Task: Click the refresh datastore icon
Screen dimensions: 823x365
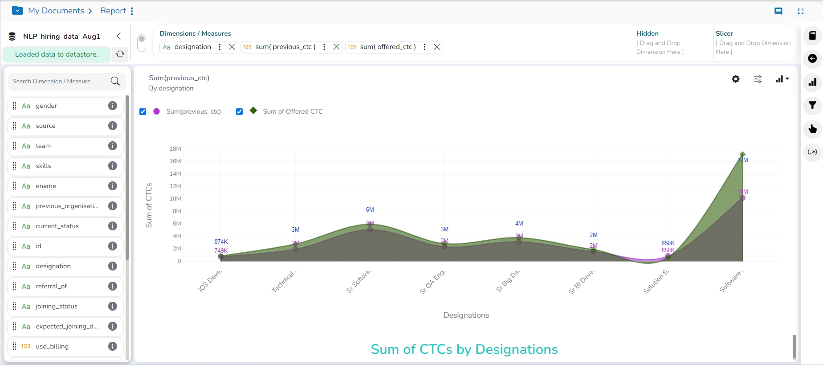Action: [x=120, y=54]
